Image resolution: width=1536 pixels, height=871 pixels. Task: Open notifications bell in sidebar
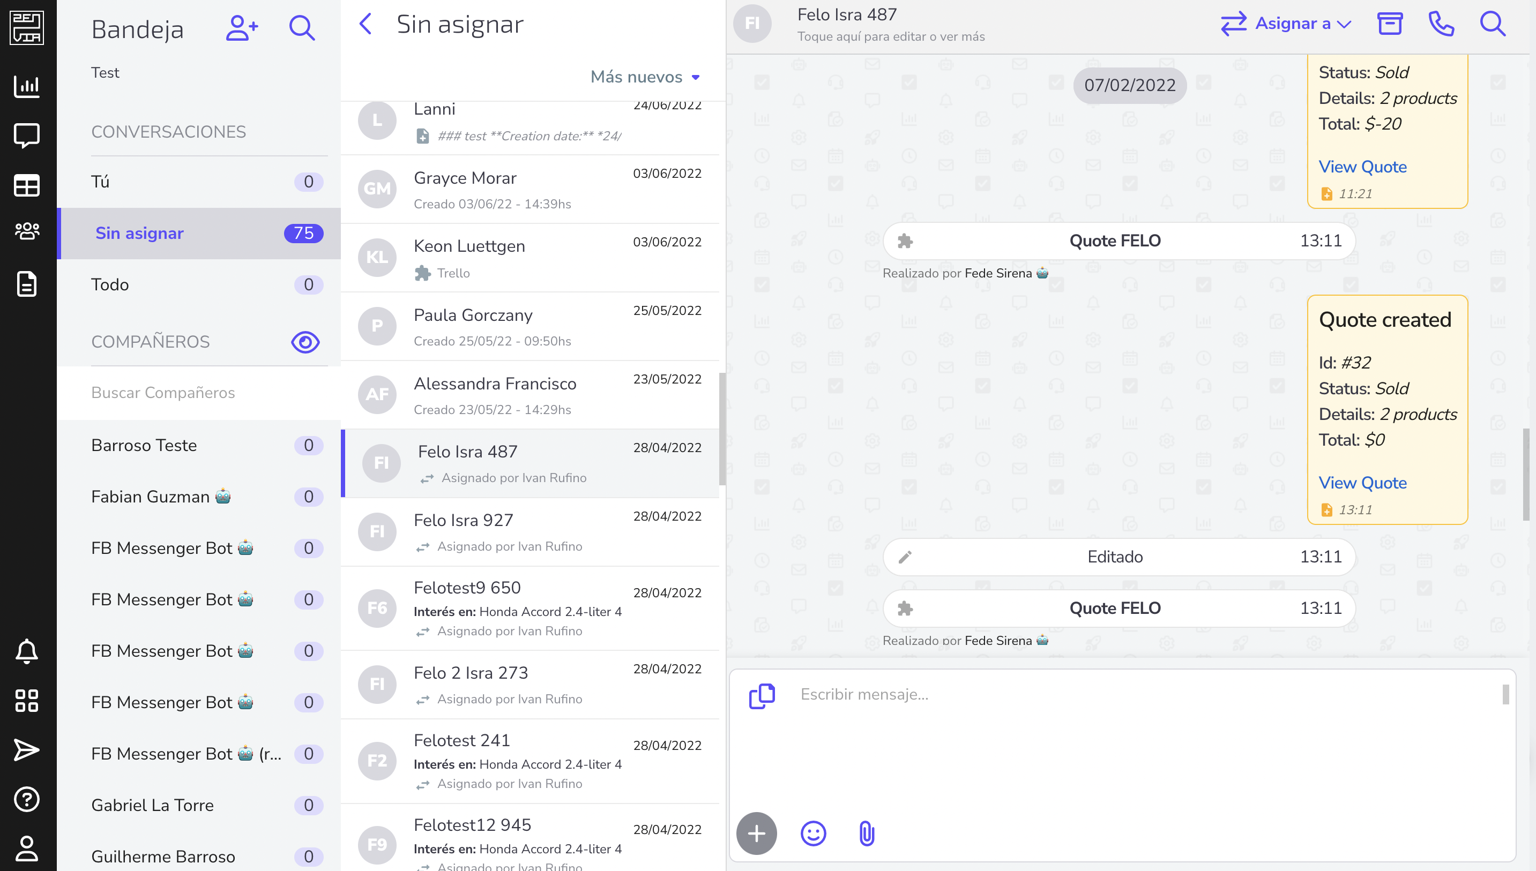[27, 651]
